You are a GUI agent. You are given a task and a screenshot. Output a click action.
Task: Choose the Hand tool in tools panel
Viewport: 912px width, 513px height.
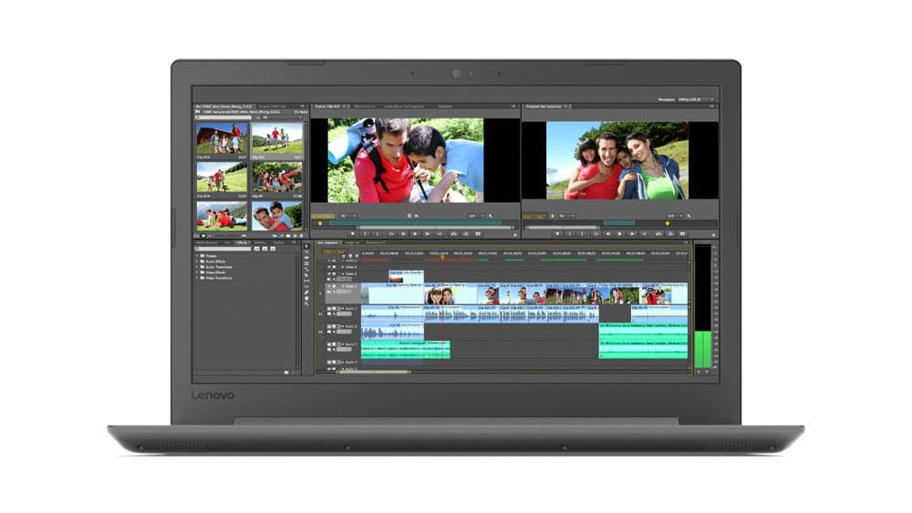(306, 297)
